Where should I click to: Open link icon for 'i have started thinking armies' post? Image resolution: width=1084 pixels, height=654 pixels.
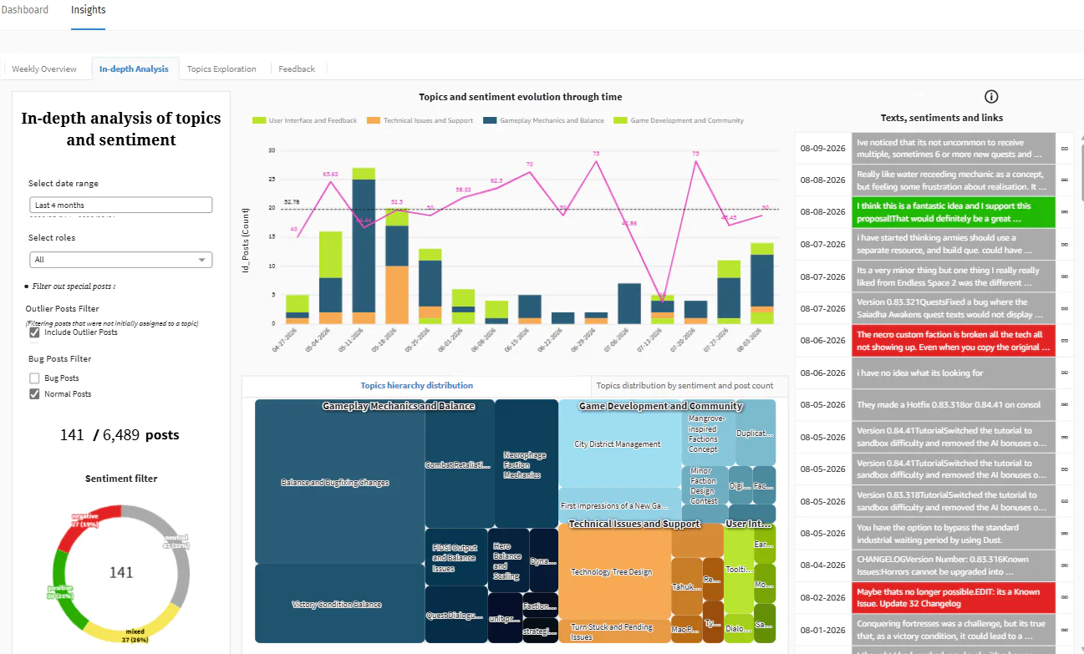tap(1064, 245)
